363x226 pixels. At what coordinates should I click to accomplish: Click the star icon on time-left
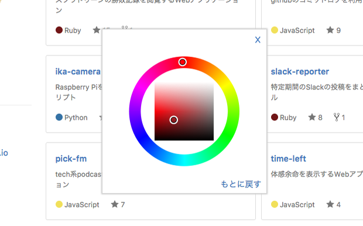tap(330, 204)
